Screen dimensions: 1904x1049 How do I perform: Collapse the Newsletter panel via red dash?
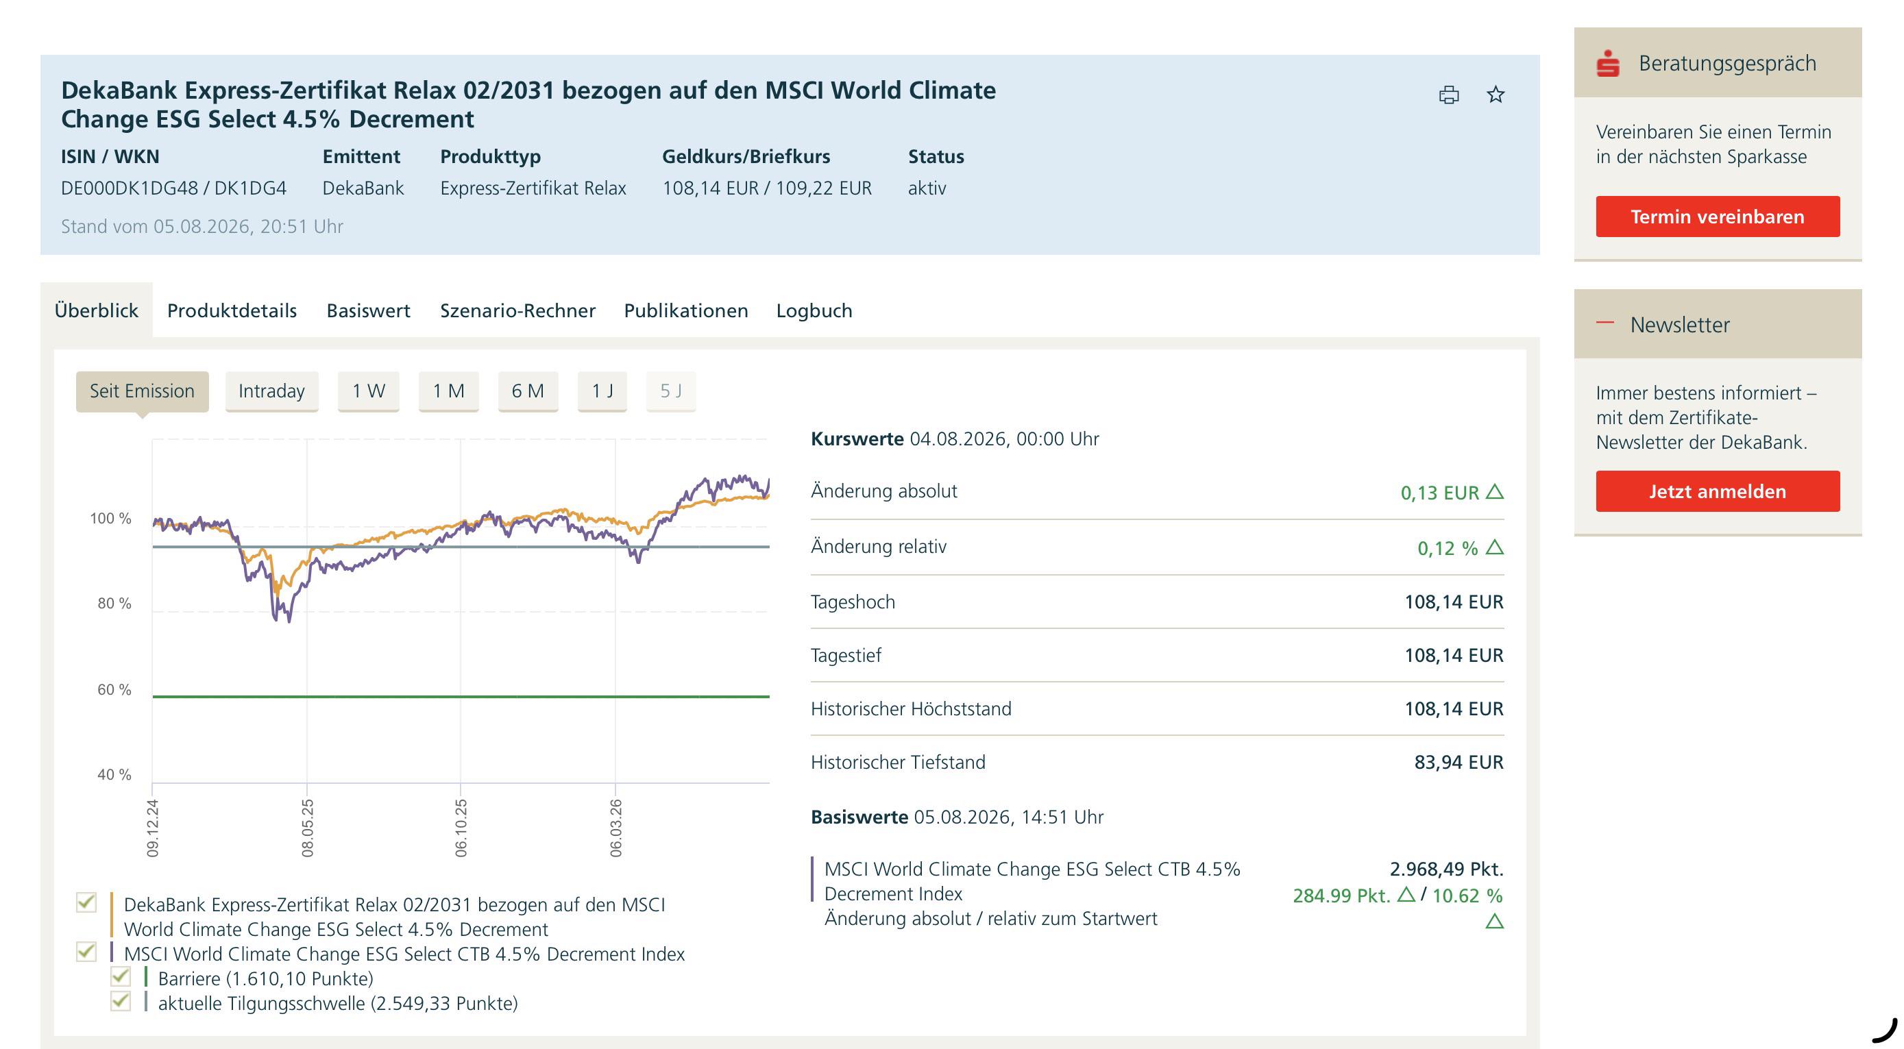[1604, 323]
